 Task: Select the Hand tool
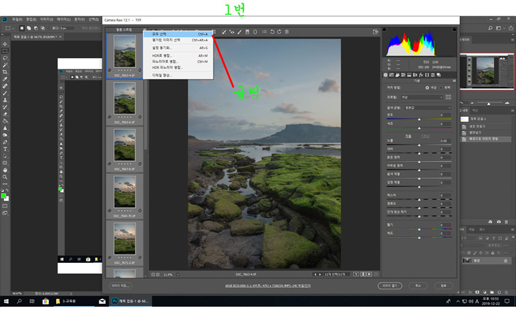pos(5,170)
